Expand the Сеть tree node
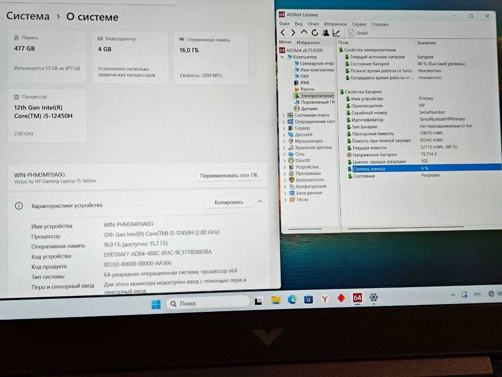502x377 pixels. [x=284, y=154]
